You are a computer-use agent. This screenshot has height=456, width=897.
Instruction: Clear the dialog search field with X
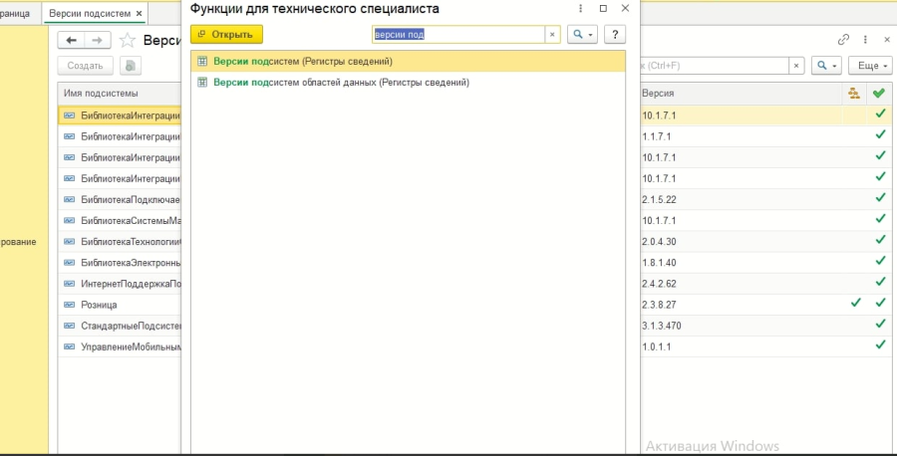pos(552,34)
